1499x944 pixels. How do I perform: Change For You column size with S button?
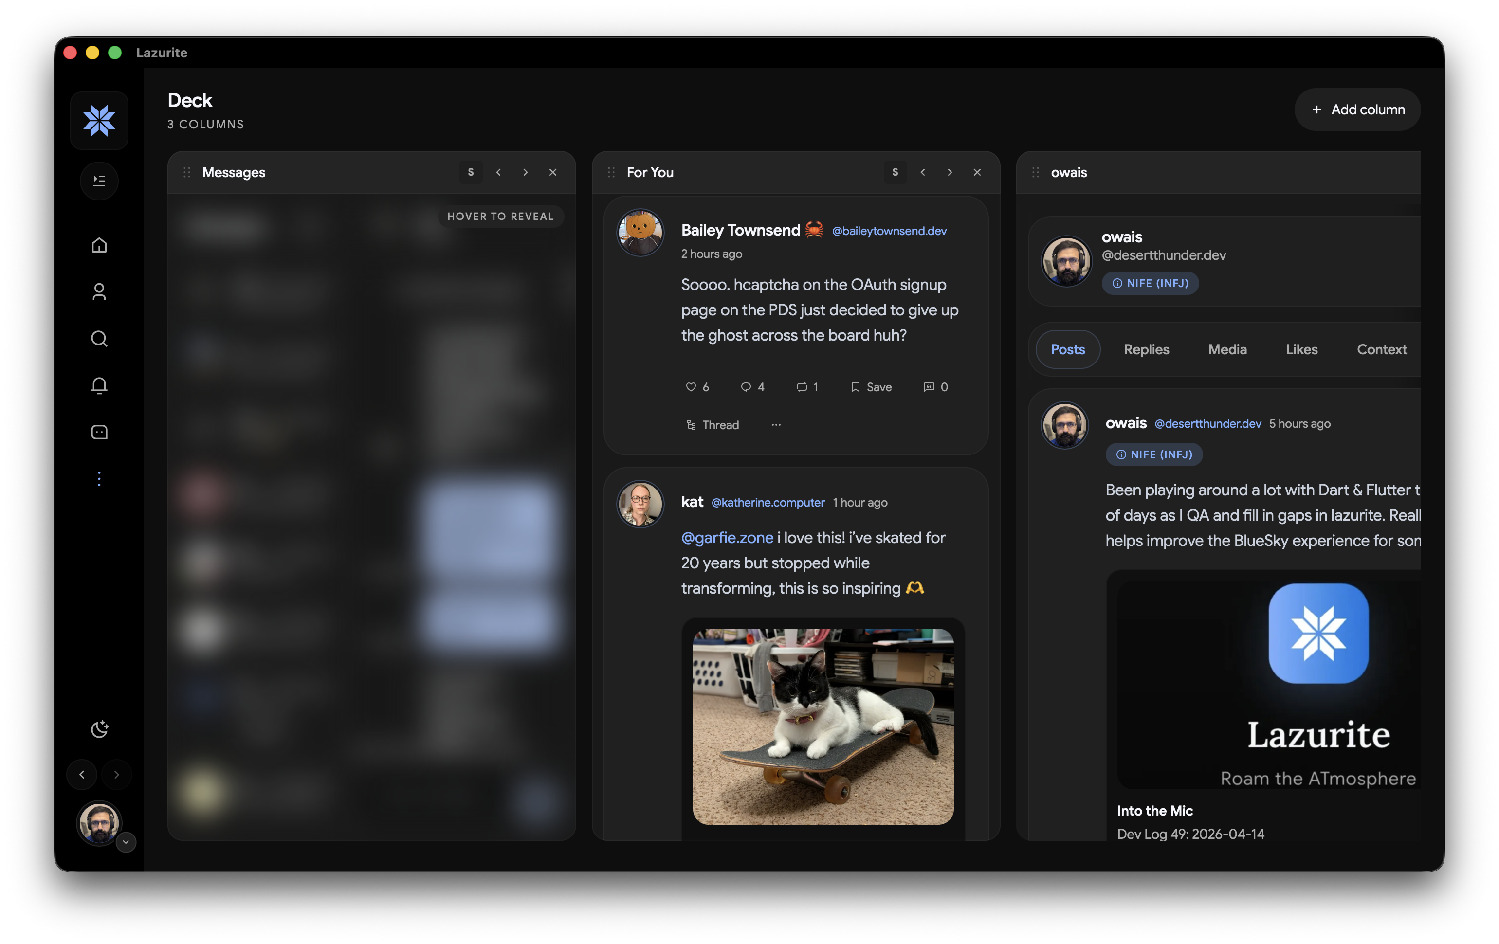tap(895, 172)
